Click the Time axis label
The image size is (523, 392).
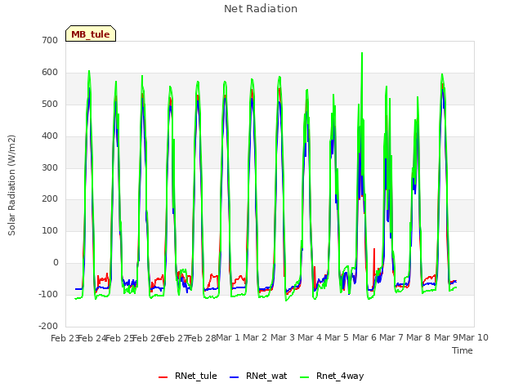point(463,350)
